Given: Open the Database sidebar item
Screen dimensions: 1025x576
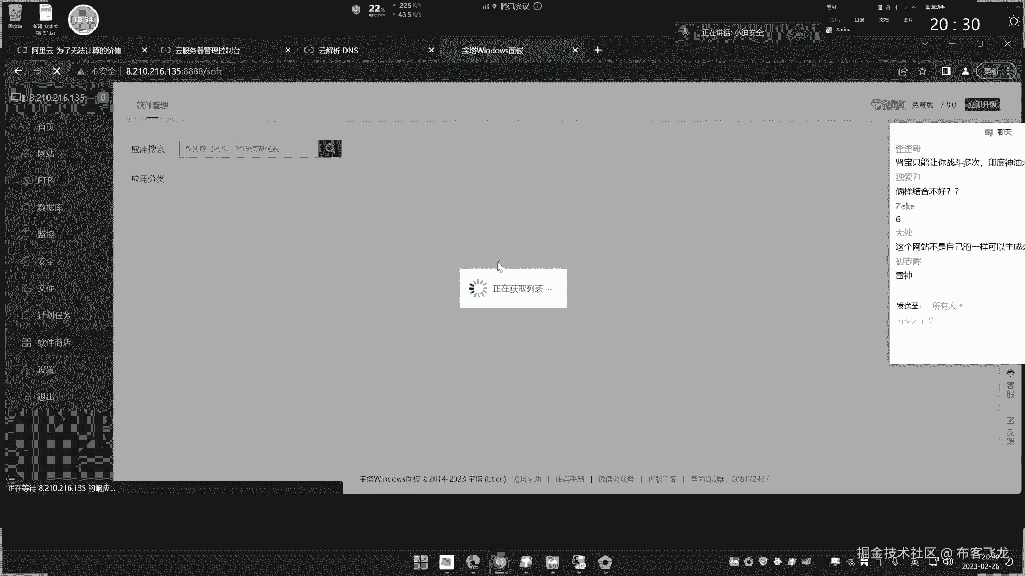Looking at the screenshot, I should point(50,207).
